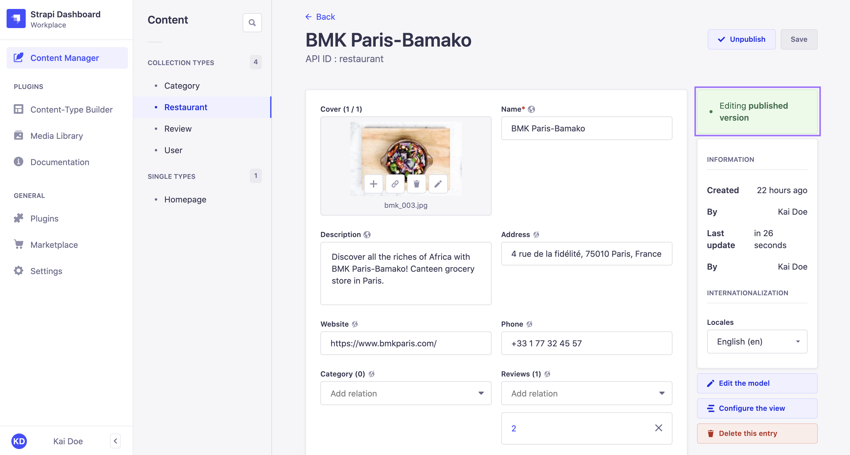Select the Review collection type
This screenshot has width=850, height=455.
pyautogui.click(x=178, y=129)
